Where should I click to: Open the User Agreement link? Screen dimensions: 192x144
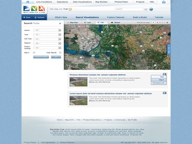tap(48, 142)
